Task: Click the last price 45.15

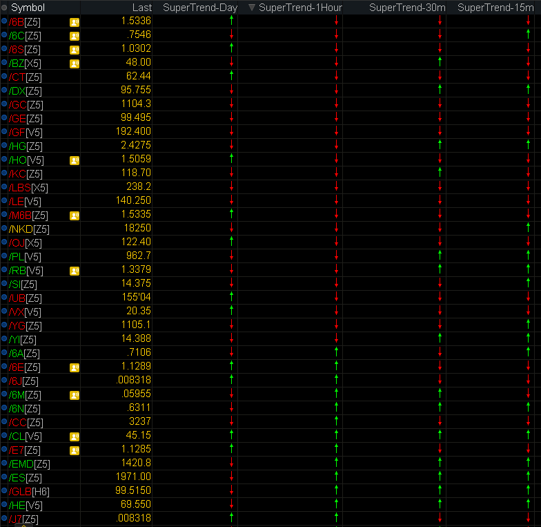Action: click(138, 435)
